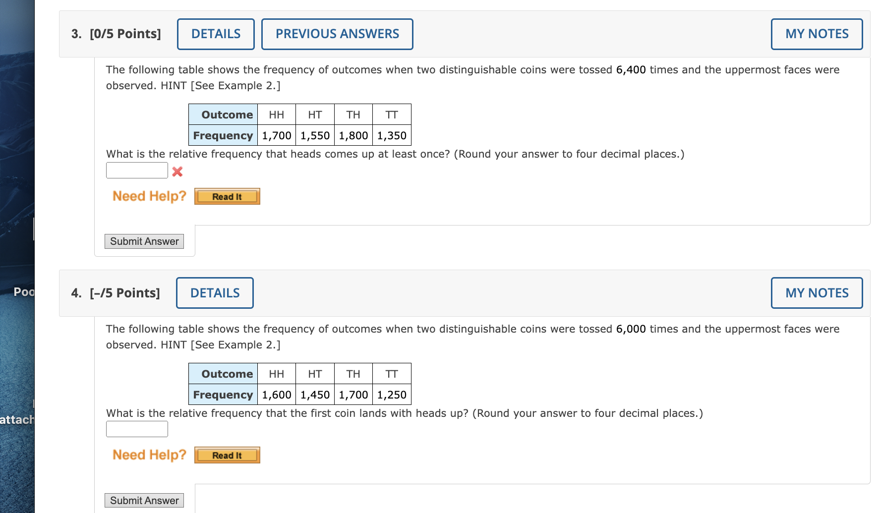Click the Need Help? label in question 4
Viewport: 880px width, 513px height.
(x=149, y=455)
